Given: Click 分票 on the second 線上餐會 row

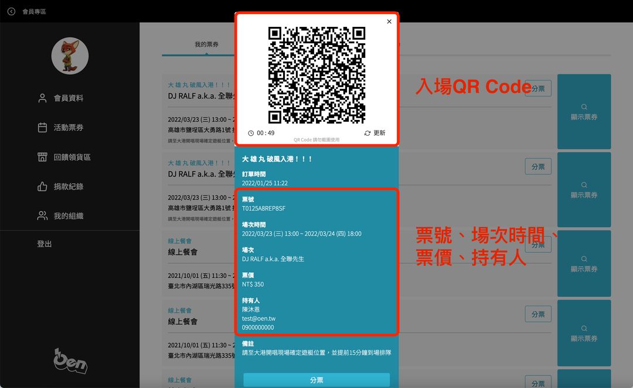Looking at the screenshot, I should [538, 314].
